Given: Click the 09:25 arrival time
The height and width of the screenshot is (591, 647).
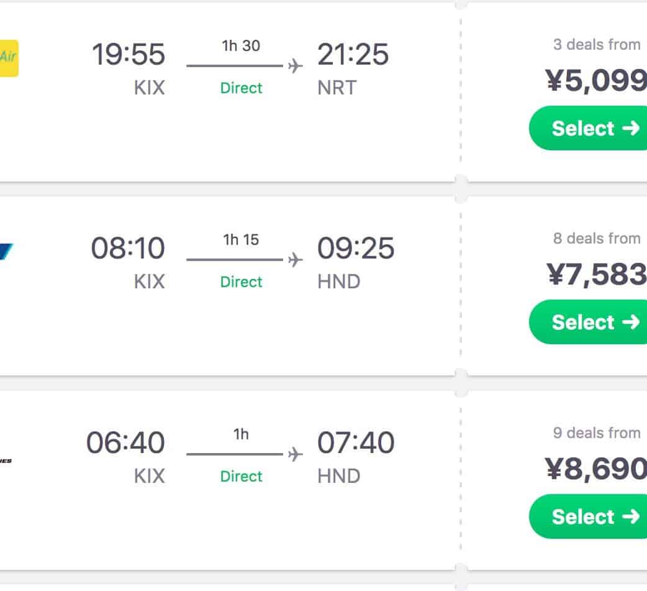Looking at the screenshot, I should click(355, 248).
